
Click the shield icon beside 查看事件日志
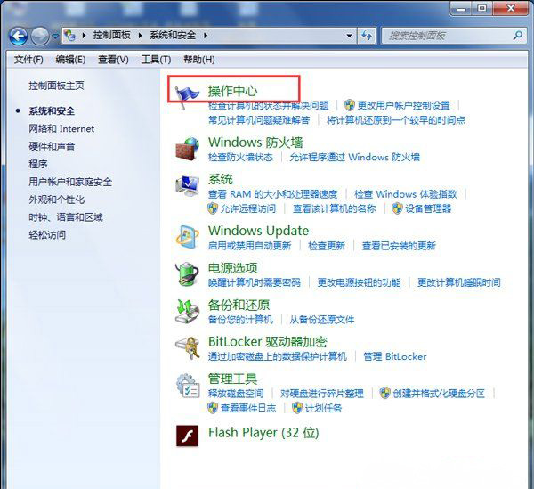(213, 408)
